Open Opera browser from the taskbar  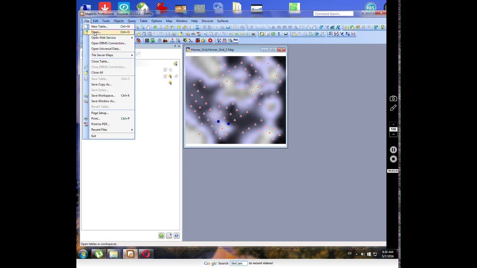(146, 254)
